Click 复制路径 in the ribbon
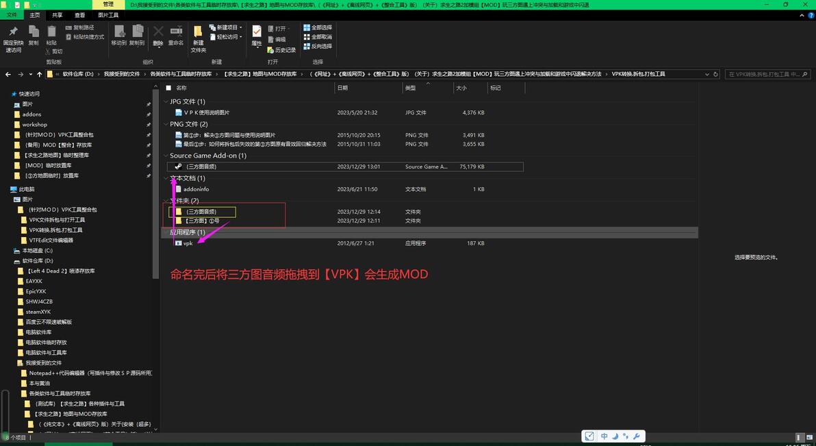The height and width of the screenshot is (446, 816). 80,27
